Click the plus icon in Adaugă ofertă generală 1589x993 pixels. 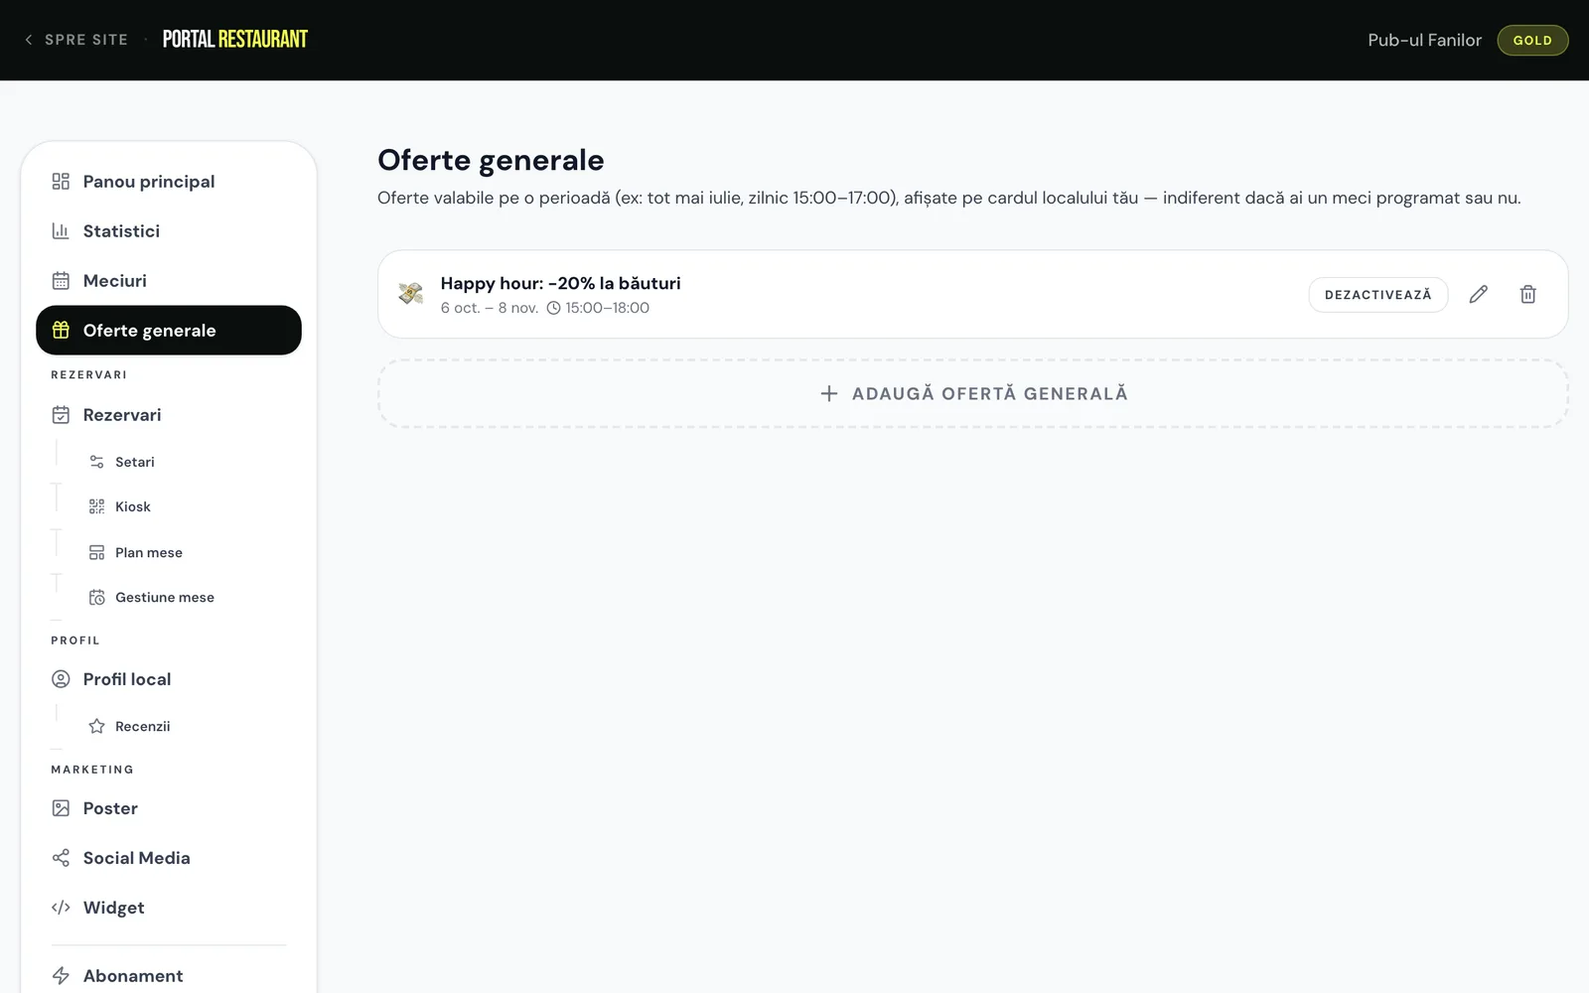828,393
